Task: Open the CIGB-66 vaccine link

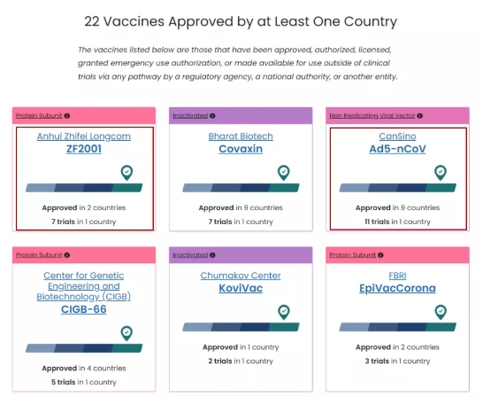Action: (x=84, y=309)
